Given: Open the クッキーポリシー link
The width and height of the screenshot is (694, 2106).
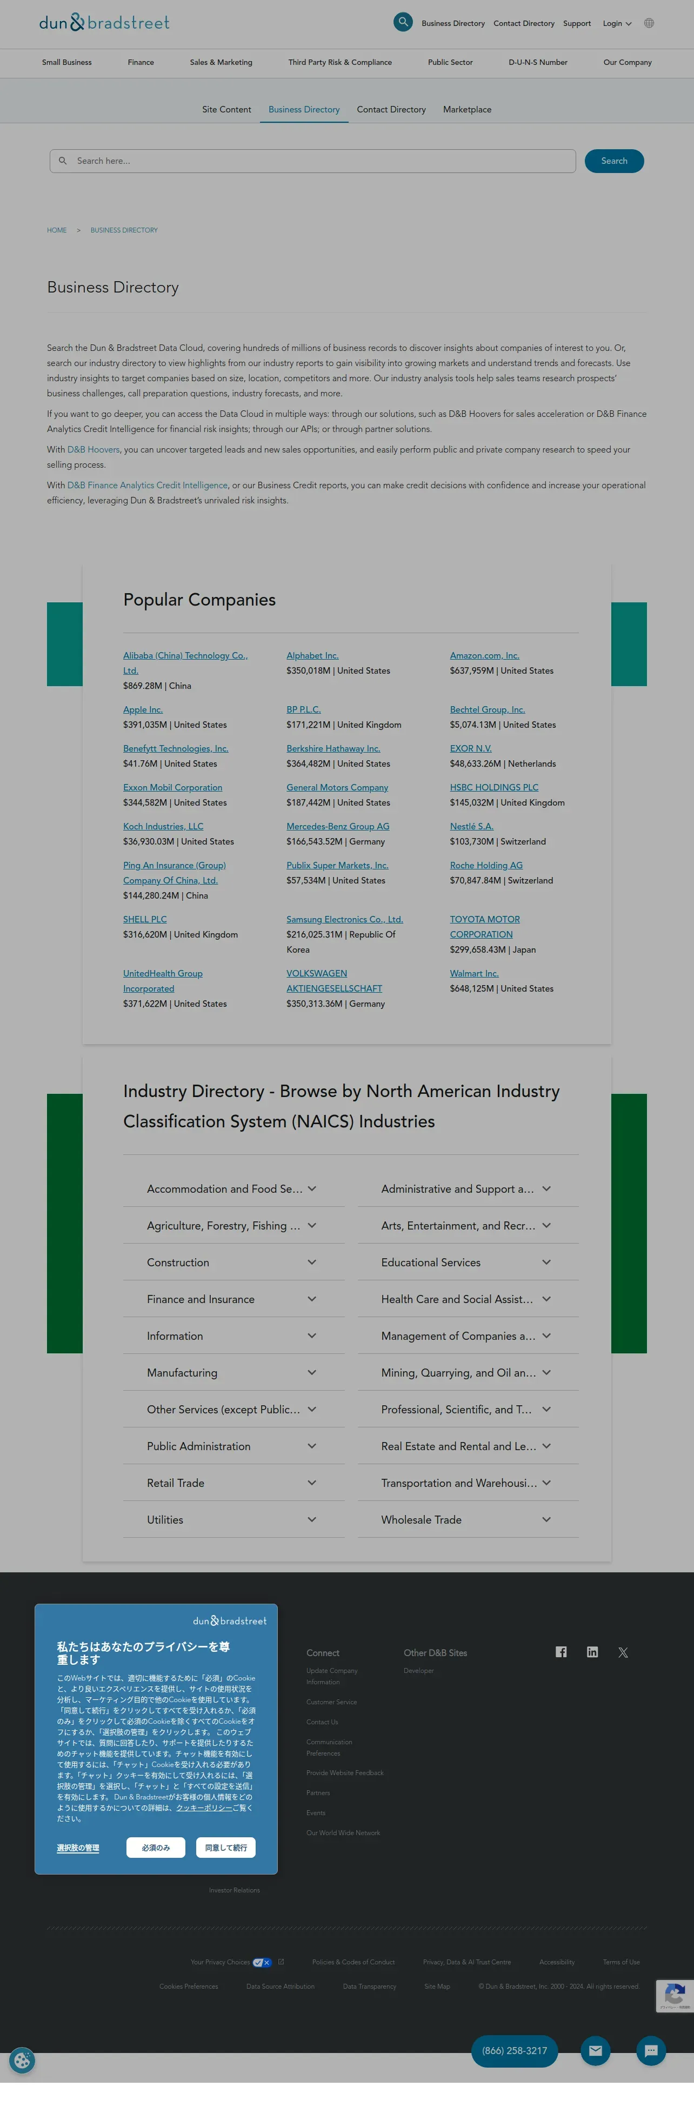Looking at the screenshot, I should click(204, 1808).
